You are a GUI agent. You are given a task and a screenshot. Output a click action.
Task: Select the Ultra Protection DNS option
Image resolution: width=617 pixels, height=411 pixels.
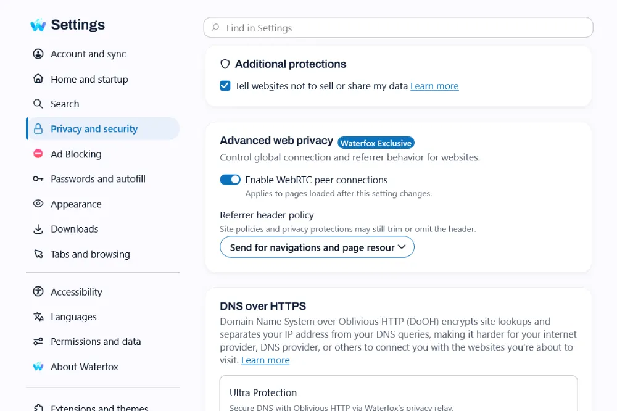pos(399,394)
